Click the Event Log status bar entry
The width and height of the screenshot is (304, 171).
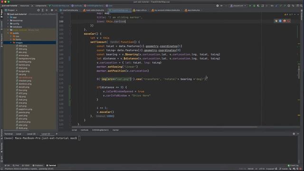tap(293, 165)
